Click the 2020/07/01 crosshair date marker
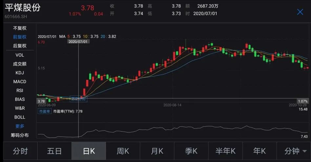 coord(78,42)
